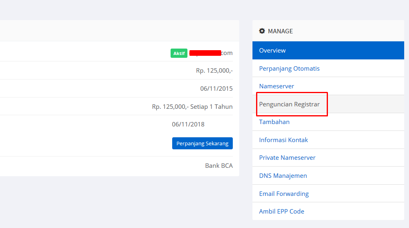
Task: Click the date 06/11/2018
Action: [188, 124]
